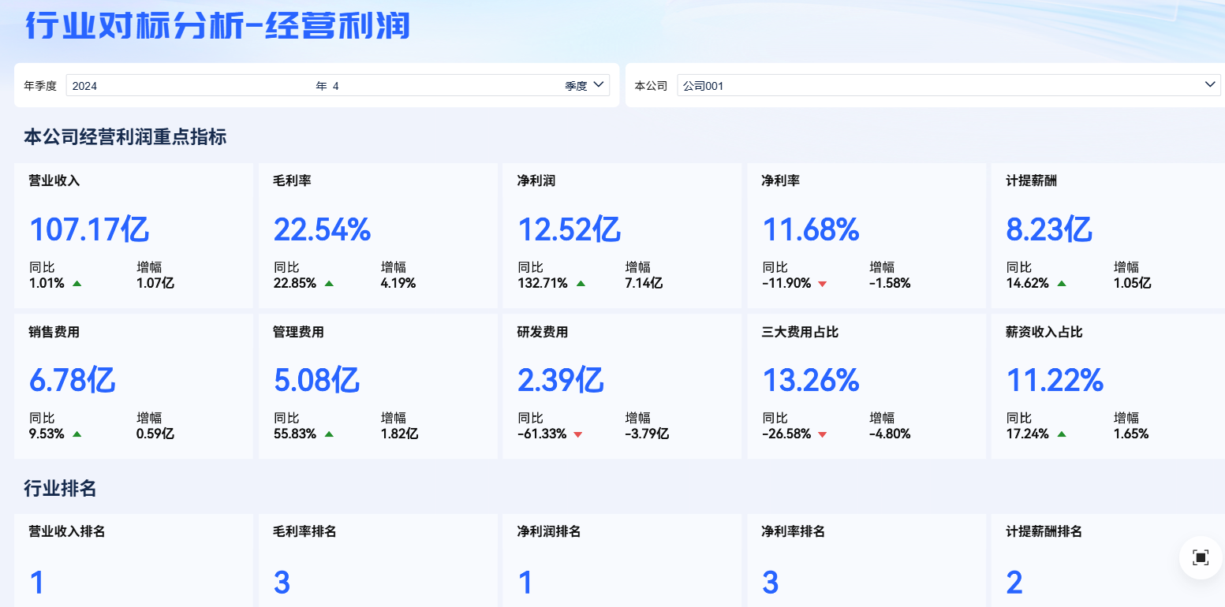This screenshot has width=1225, height=607.
Task: Click rank number 2 under 计提薪酬排名
Action: (1014, 583)
